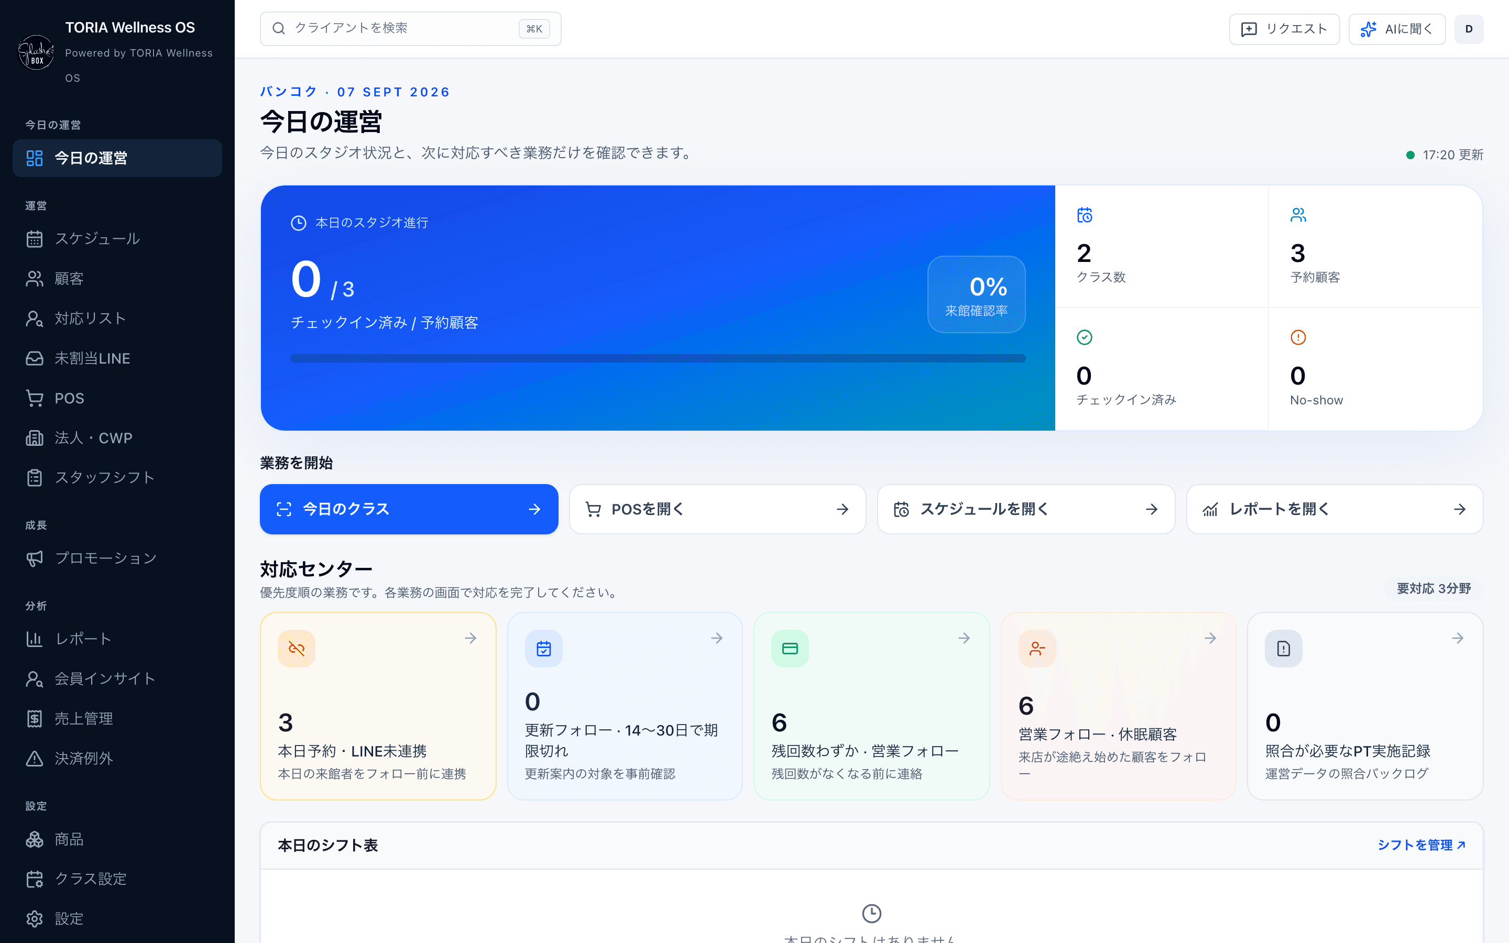Click arrow on 残回数わずか・営業フォロー card
Image resolution: width=1509 pixels, height=943 pixels.
click(x=964, y=638)
